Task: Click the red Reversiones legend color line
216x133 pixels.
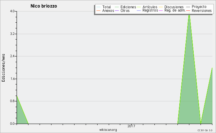Action: point(188,10)
